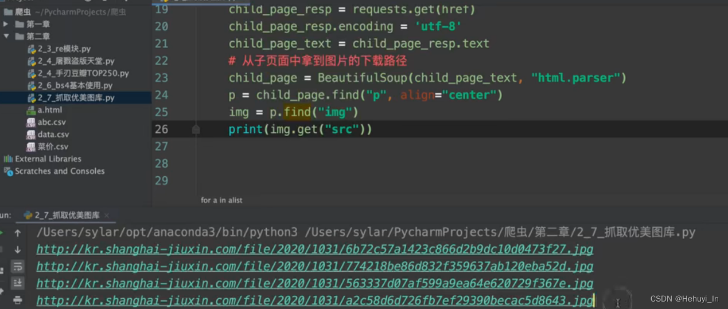Open the image link ending eba52d.jpg
Viewport: 728px width, 309px height.
(x=314, y=266)
